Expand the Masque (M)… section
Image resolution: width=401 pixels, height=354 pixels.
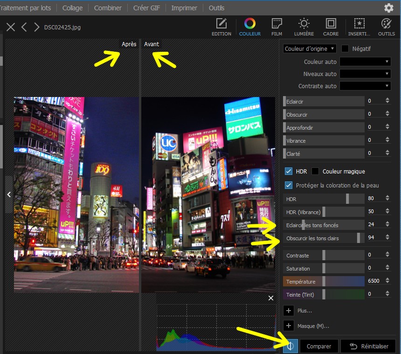coord(289,326)
